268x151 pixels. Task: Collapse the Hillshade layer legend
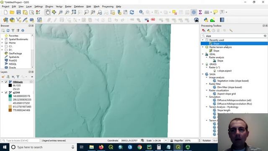(x=2, y=82)
